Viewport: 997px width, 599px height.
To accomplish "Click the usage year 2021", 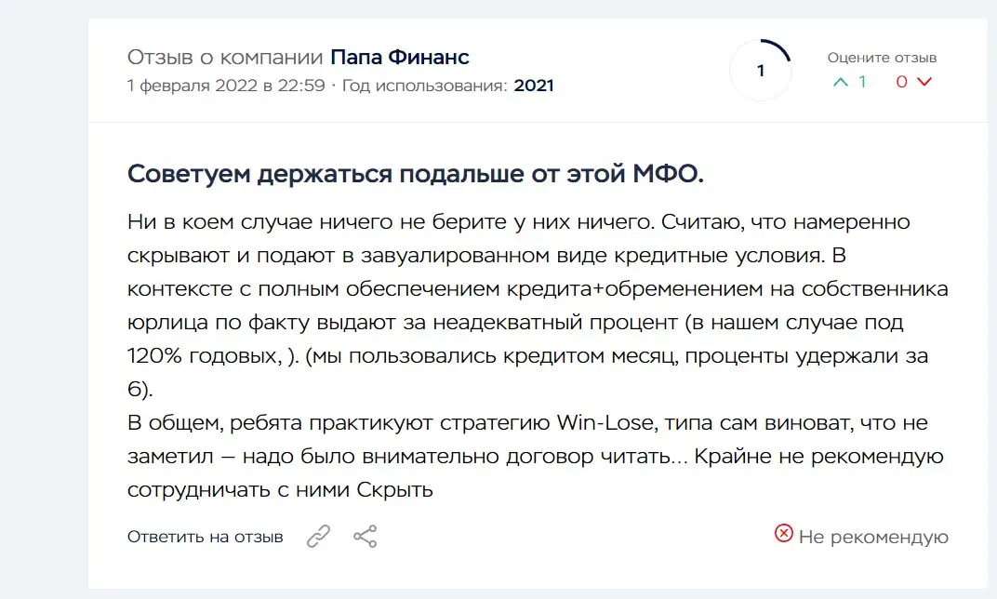I will 534,86.
